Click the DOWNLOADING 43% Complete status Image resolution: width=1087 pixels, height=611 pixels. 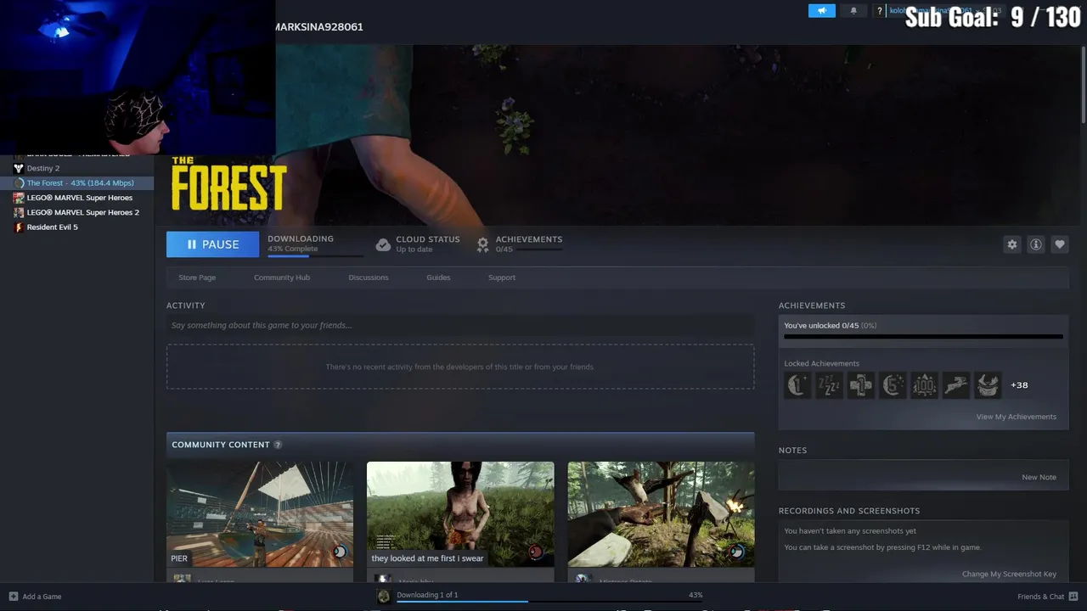301,244
